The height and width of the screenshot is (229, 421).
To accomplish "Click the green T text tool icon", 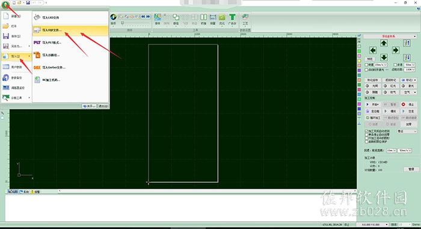I will pyautogui.click(x=232, y=17).
